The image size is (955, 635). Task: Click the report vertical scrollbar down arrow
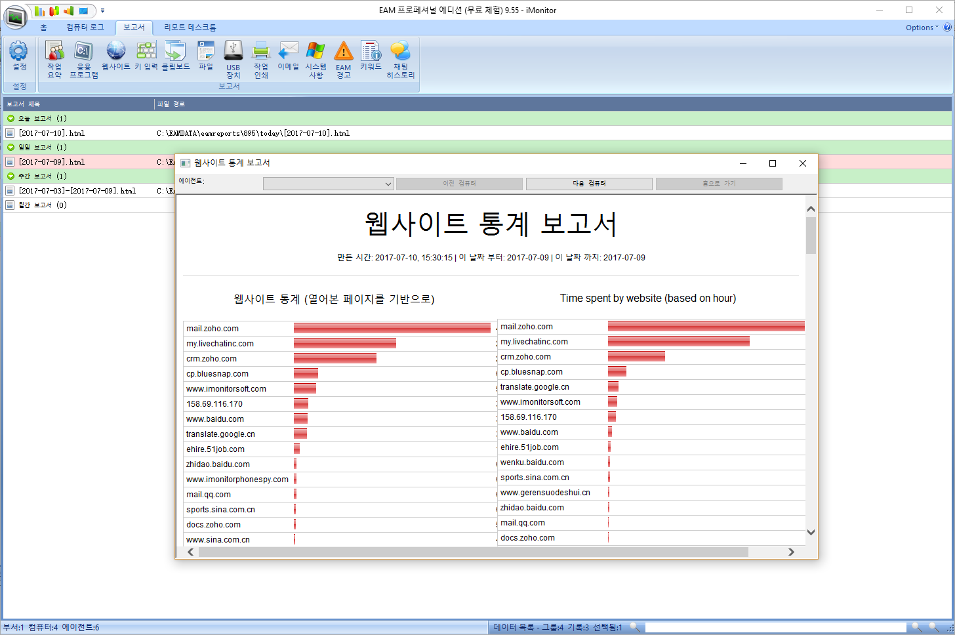[x=811, y=532]
